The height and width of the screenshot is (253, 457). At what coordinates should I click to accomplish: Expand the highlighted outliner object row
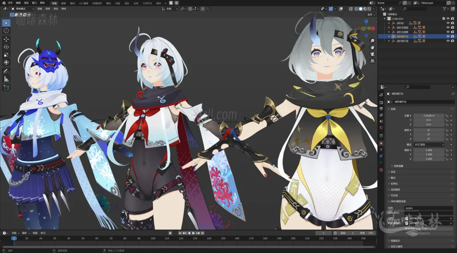tap(389, 37)
